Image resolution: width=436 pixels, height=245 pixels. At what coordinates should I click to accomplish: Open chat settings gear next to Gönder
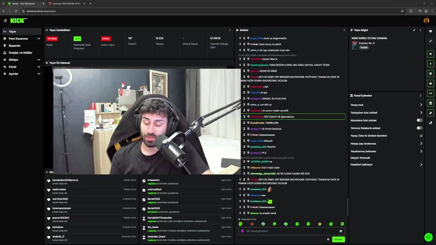tap(328, 239)
